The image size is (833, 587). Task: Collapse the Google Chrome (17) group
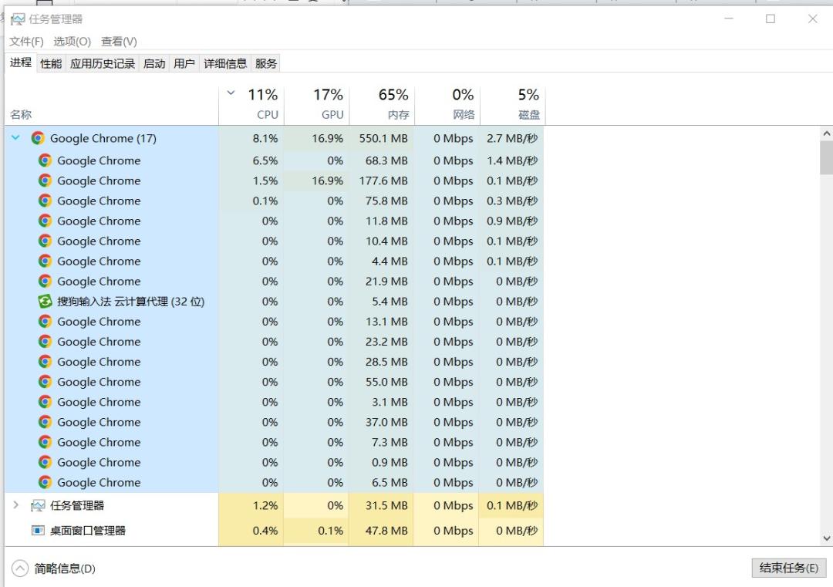[15, 138]
